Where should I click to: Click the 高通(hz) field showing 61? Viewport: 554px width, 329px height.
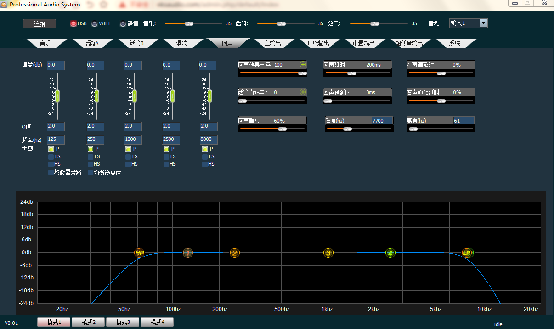click(x=464, y=121)
